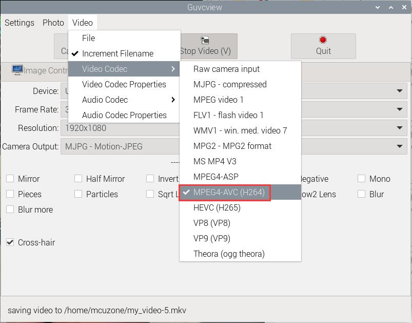Open the Device dropdown arrow
This screenshot has width=412, height=323.
coord(399,91)
